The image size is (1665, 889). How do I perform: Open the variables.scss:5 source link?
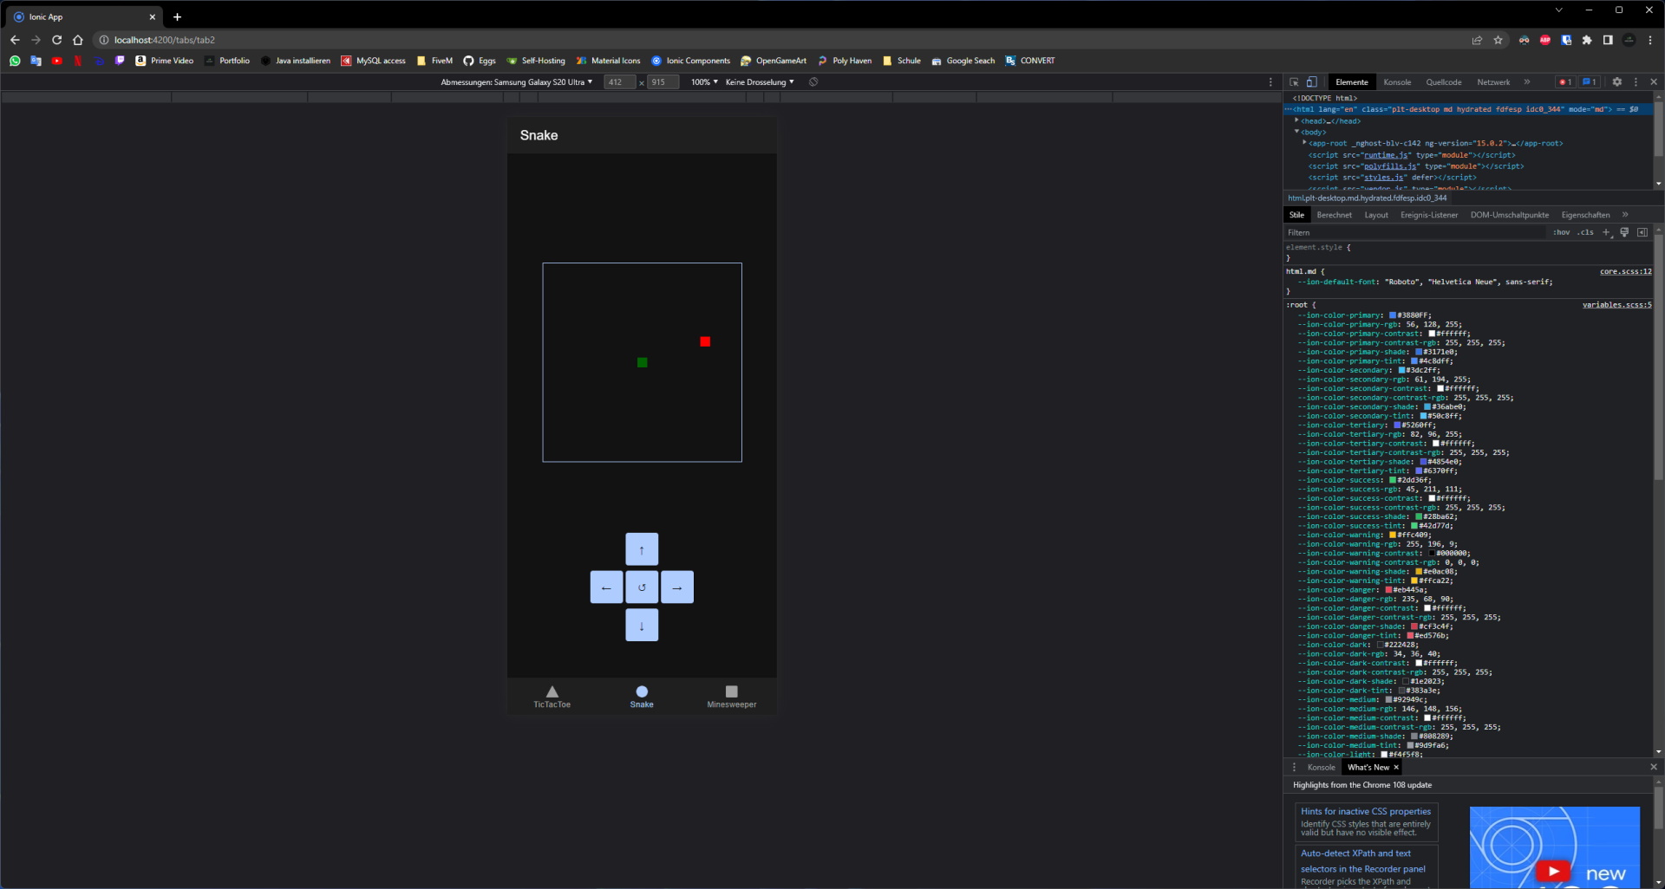(x=1616, y=305)
